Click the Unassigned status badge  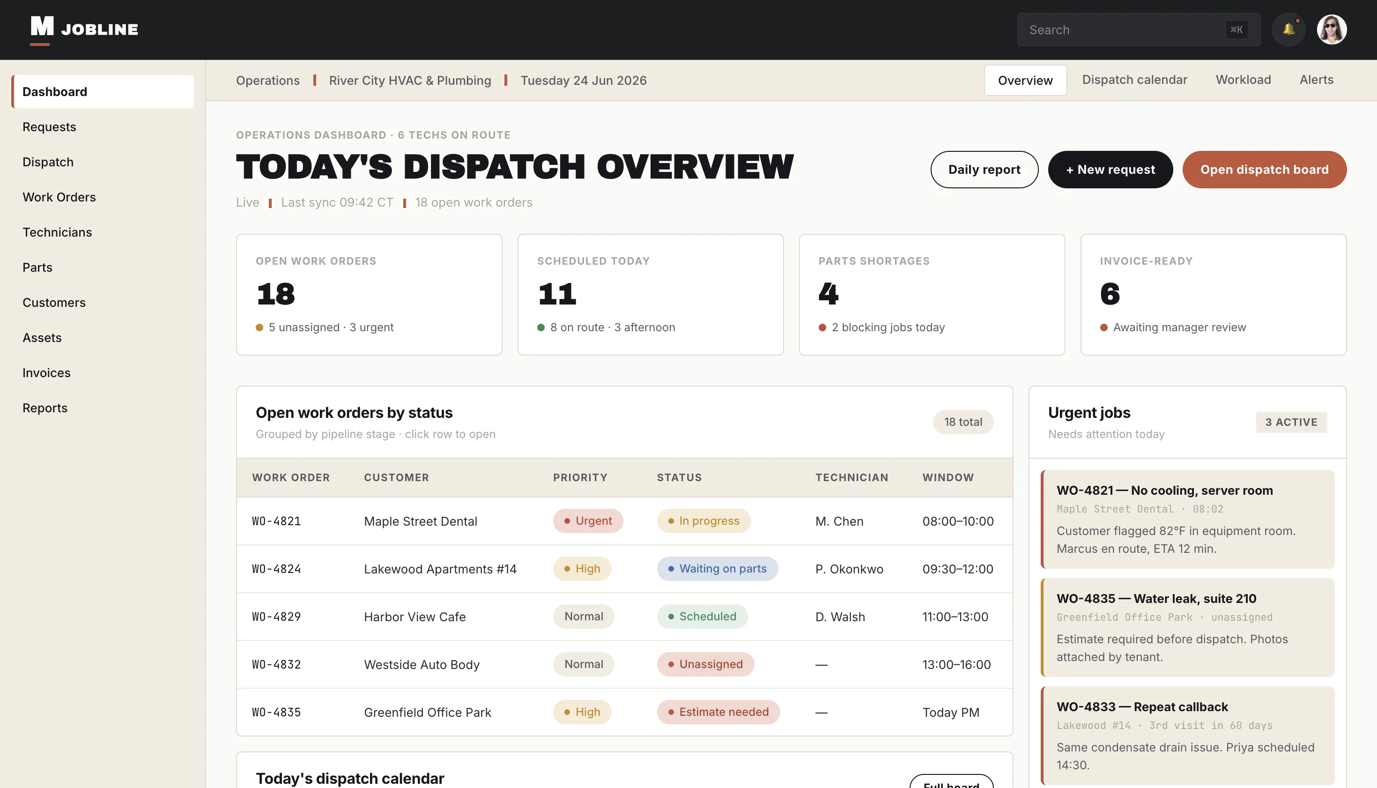coord(705,664)
